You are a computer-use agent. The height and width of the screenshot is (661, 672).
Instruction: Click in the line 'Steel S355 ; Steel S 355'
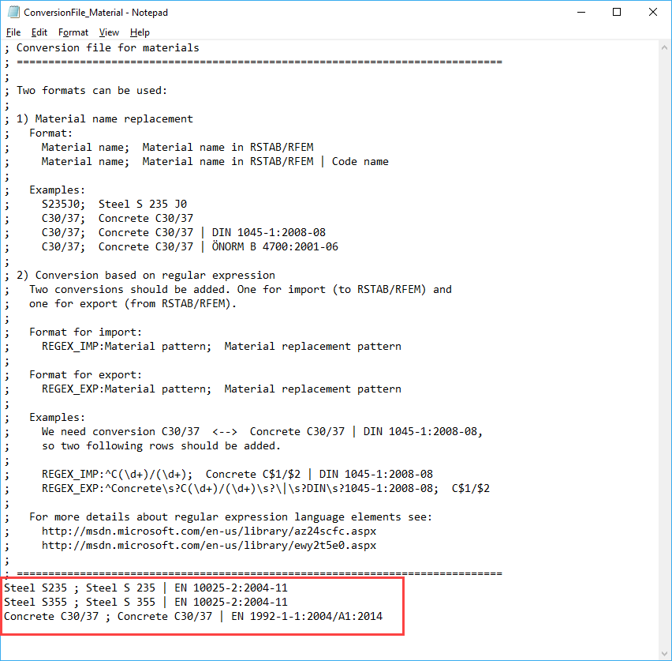pos(146,602)
